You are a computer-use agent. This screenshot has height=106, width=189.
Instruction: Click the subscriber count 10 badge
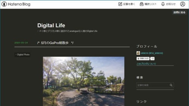[x=153, y=58]
